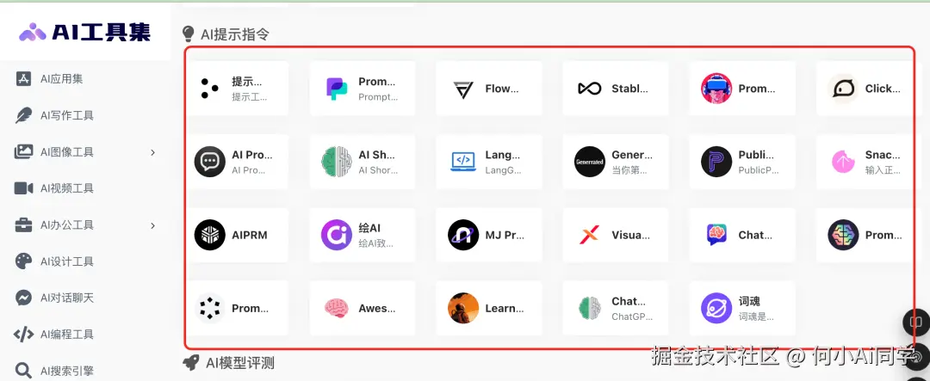Click the VR headset avatar Prom card
The width and height of the screenshot is (930, 381).
point(741,89)
